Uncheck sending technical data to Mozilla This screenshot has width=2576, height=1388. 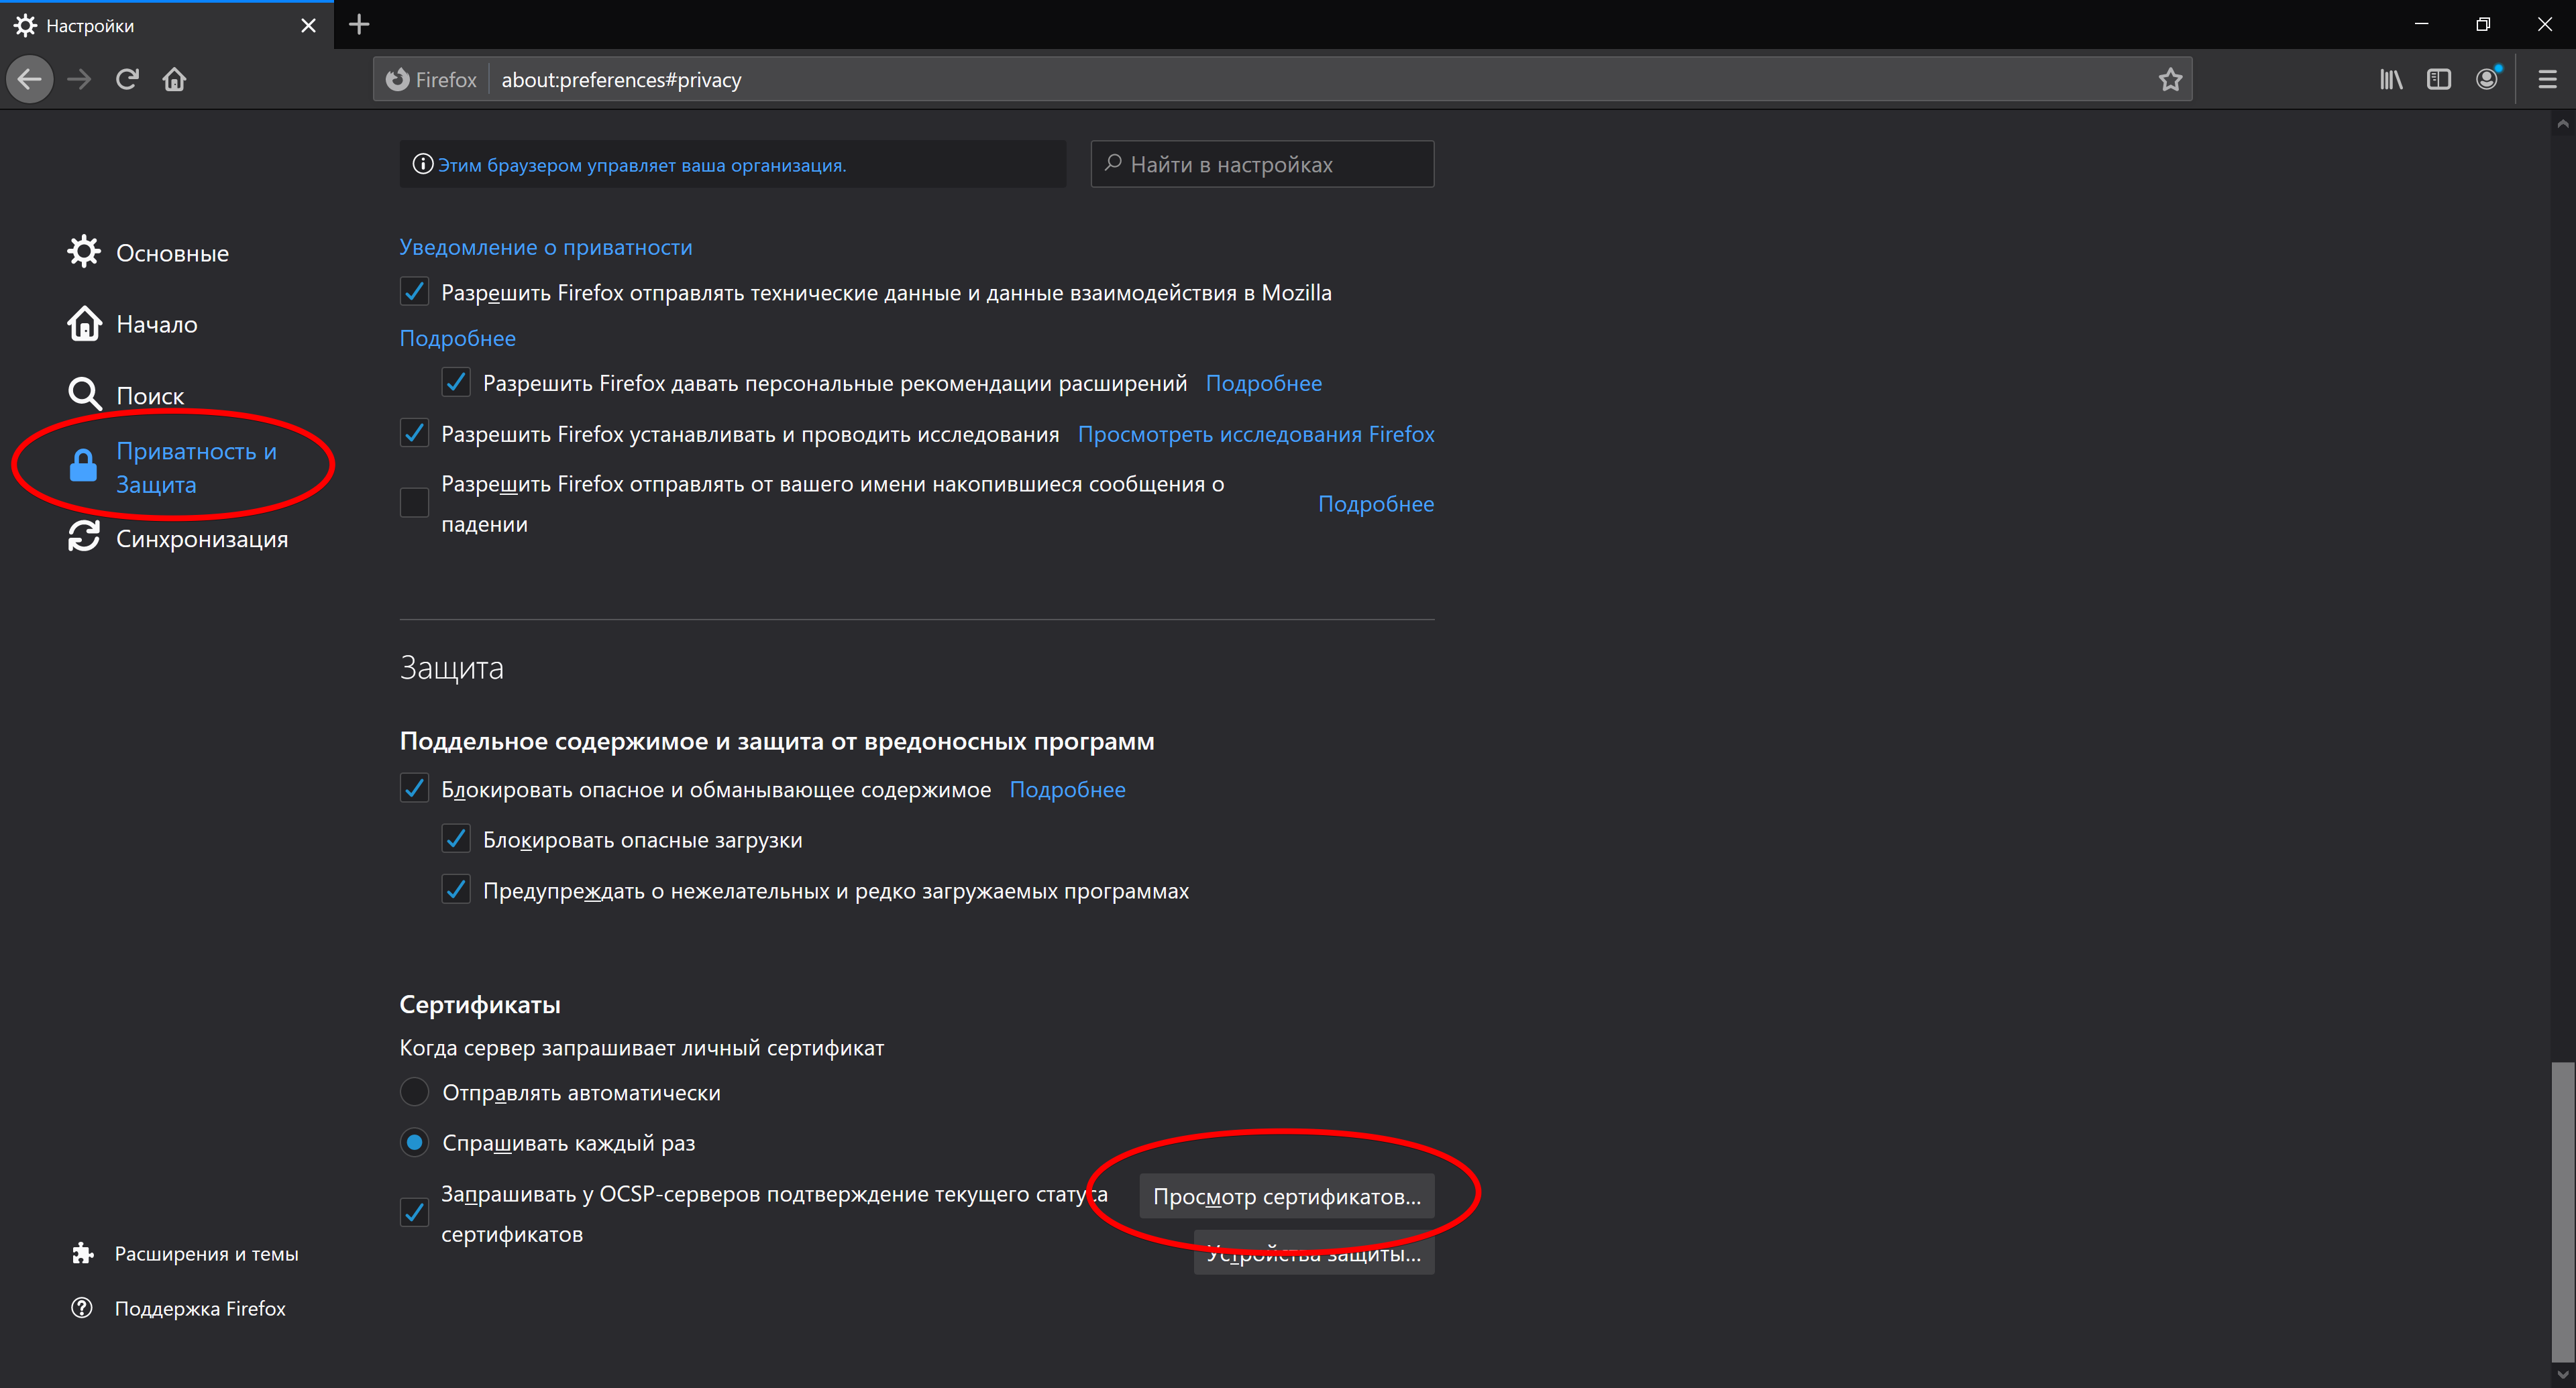click(x=414, y=292)
